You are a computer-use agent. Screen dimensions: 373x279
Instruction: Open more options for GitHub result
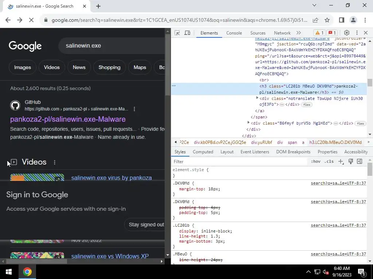click(134, 109)
